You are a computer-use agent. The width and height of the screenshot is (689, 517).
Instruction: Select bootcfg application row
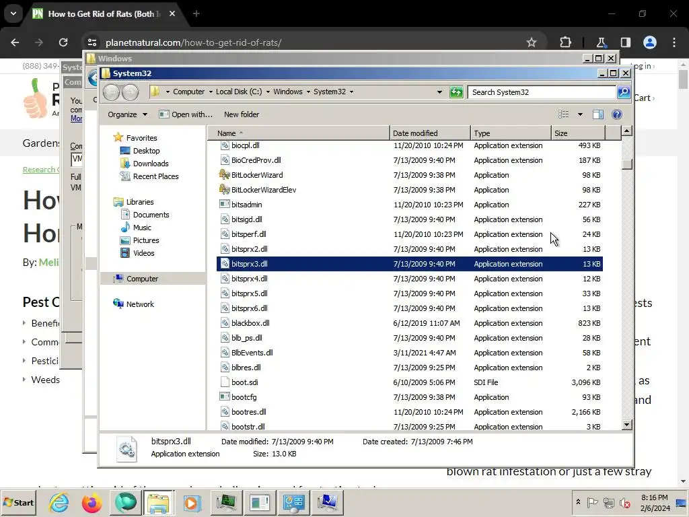410,397
